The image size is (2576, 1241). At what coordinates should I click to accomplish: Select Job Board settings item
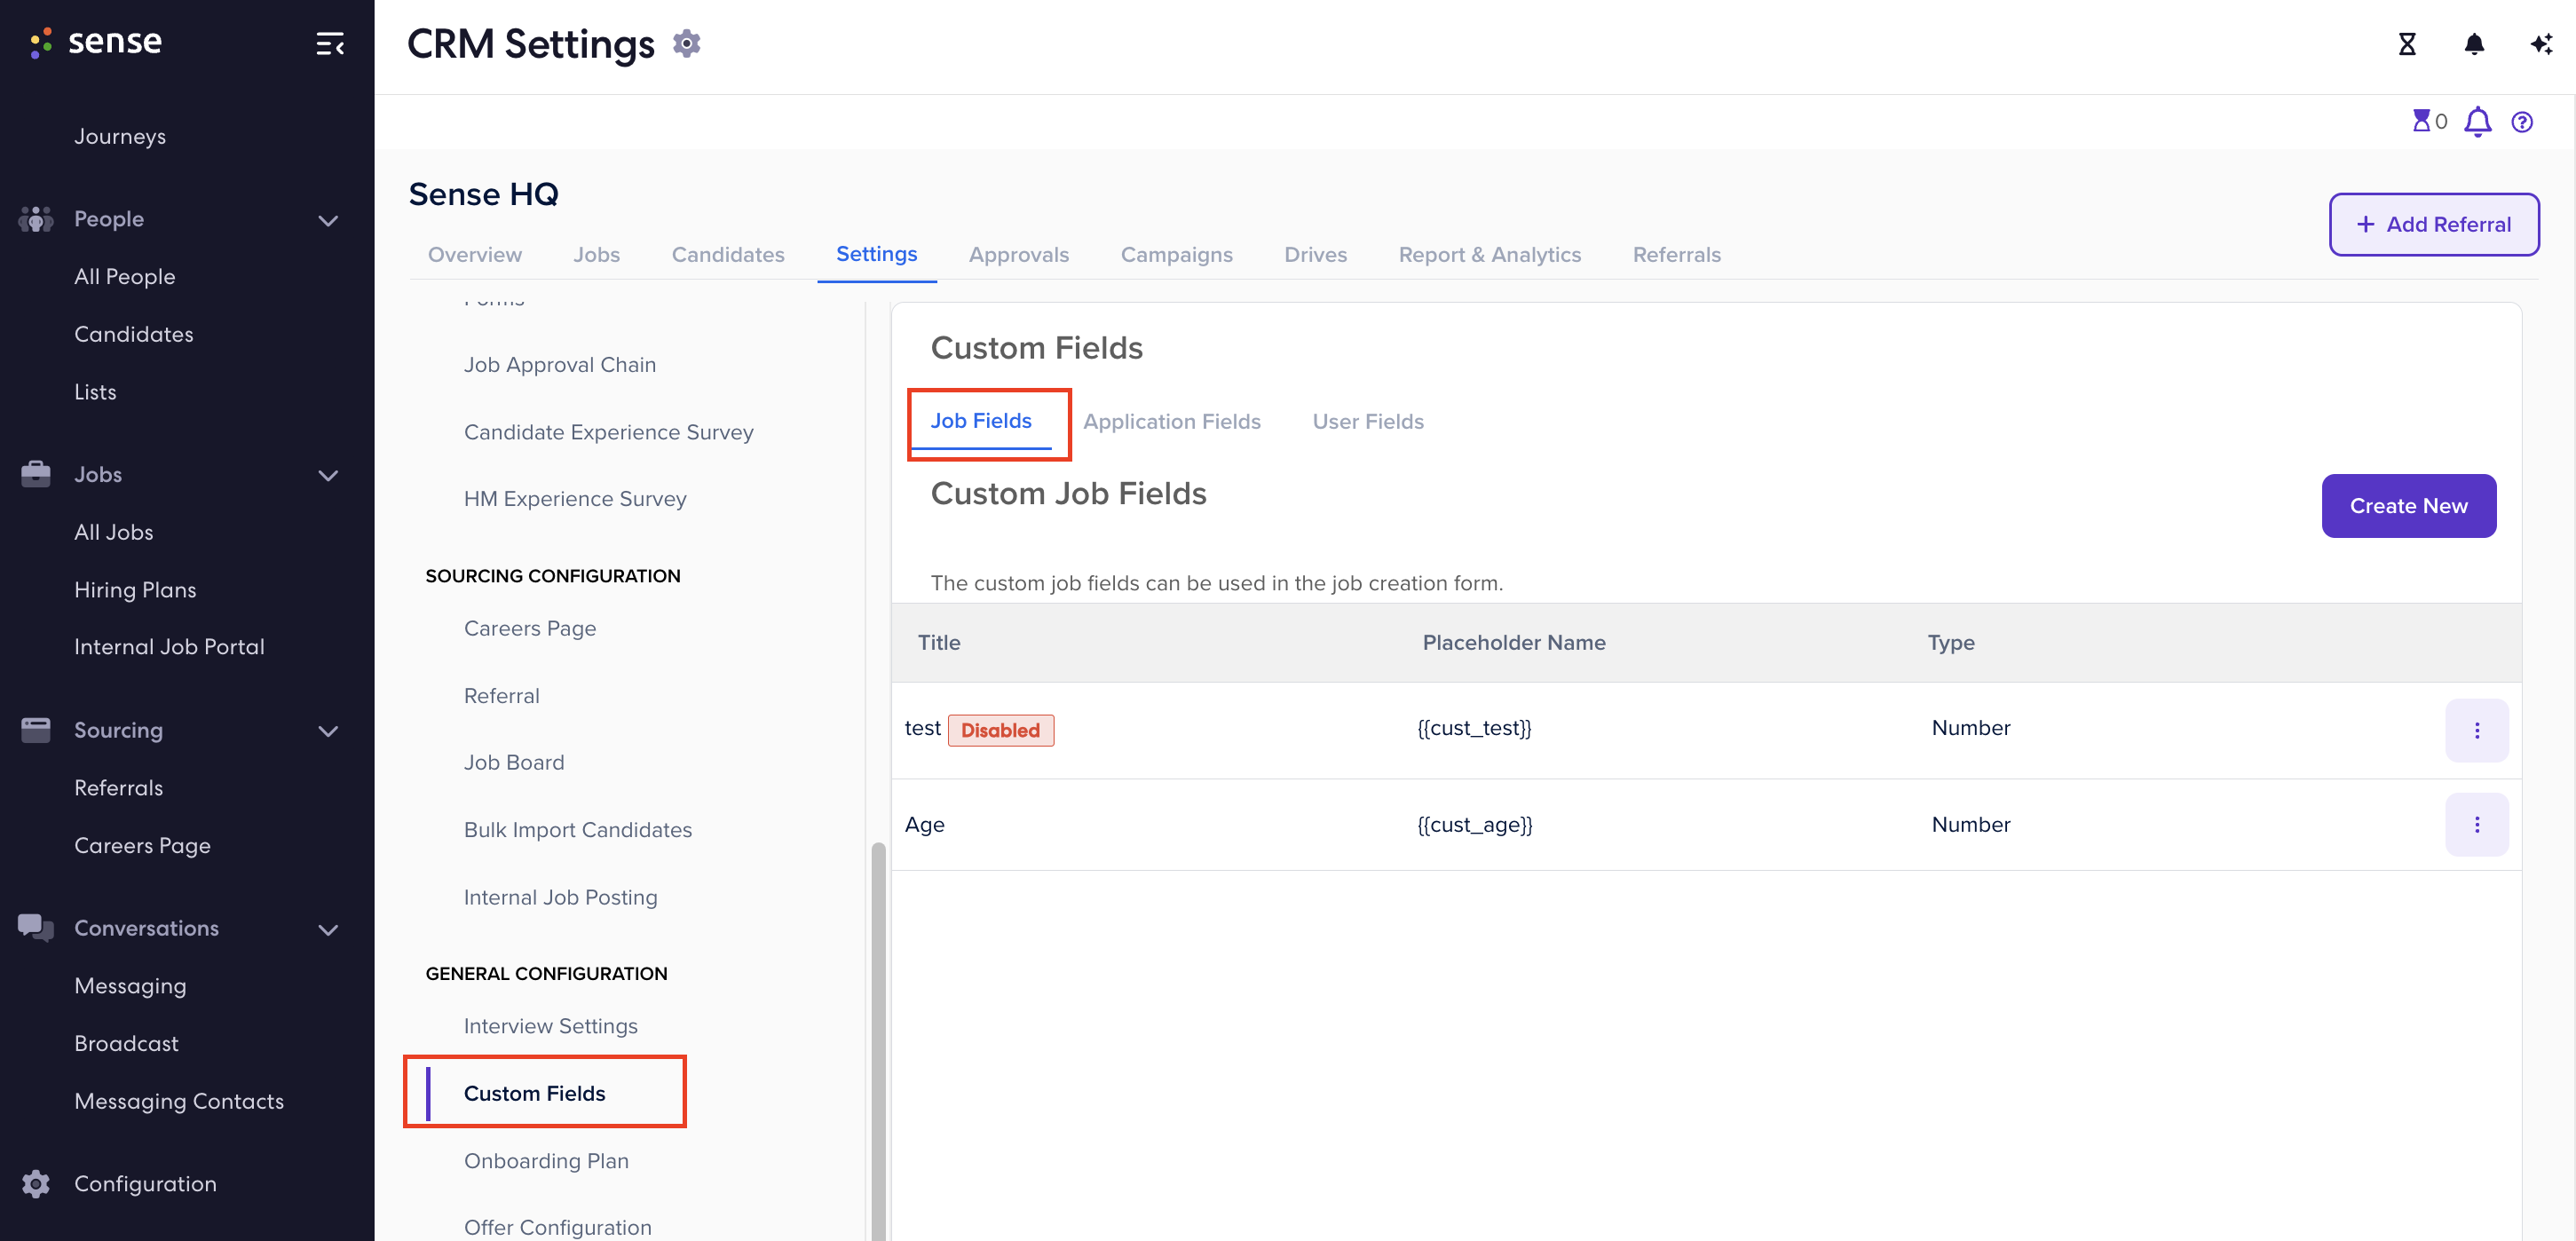(514, 763)
